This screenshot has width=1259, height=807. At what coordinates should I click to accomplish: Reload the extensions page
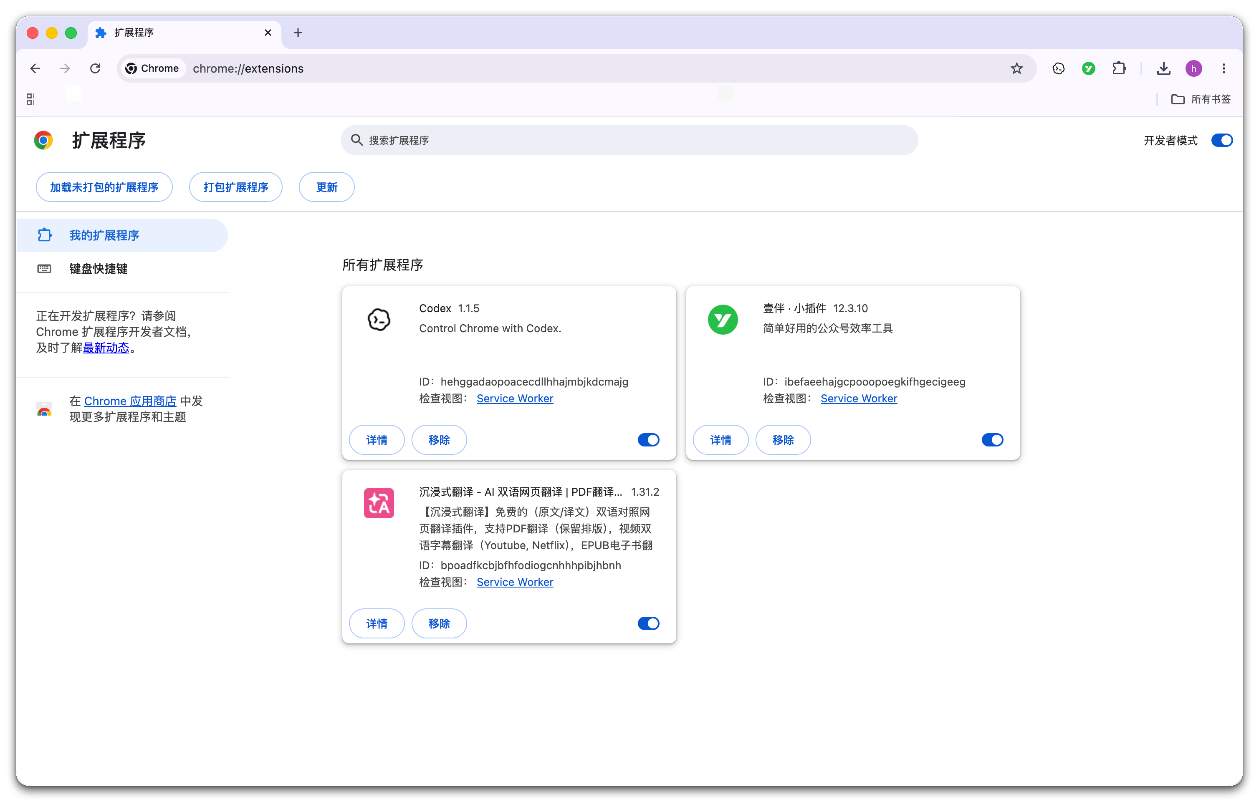[95, 69]
